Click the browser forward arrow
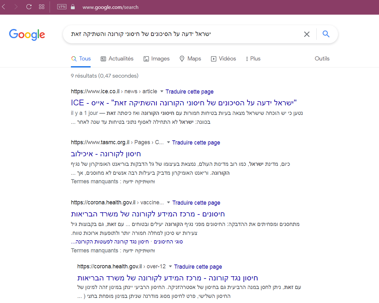 click(16, 7)
